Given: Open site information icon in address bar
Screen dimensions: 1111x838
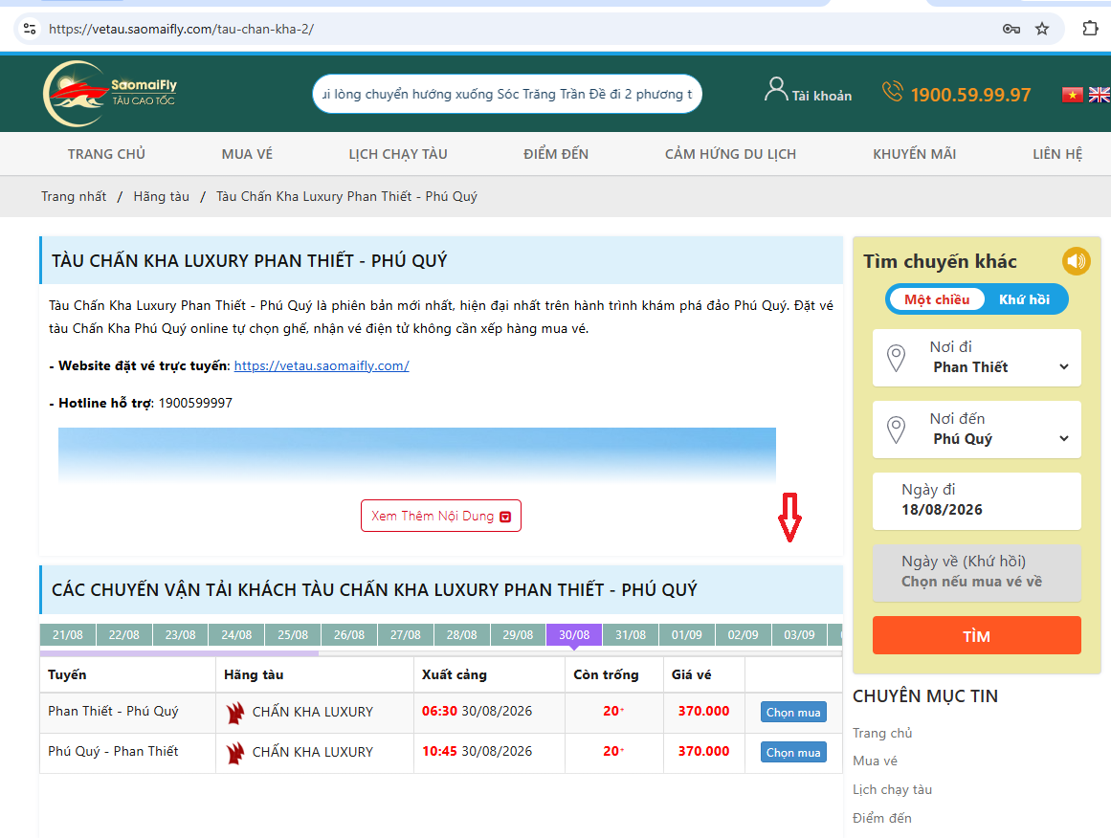Looking at the screenshot, I should tap(30, 29).
